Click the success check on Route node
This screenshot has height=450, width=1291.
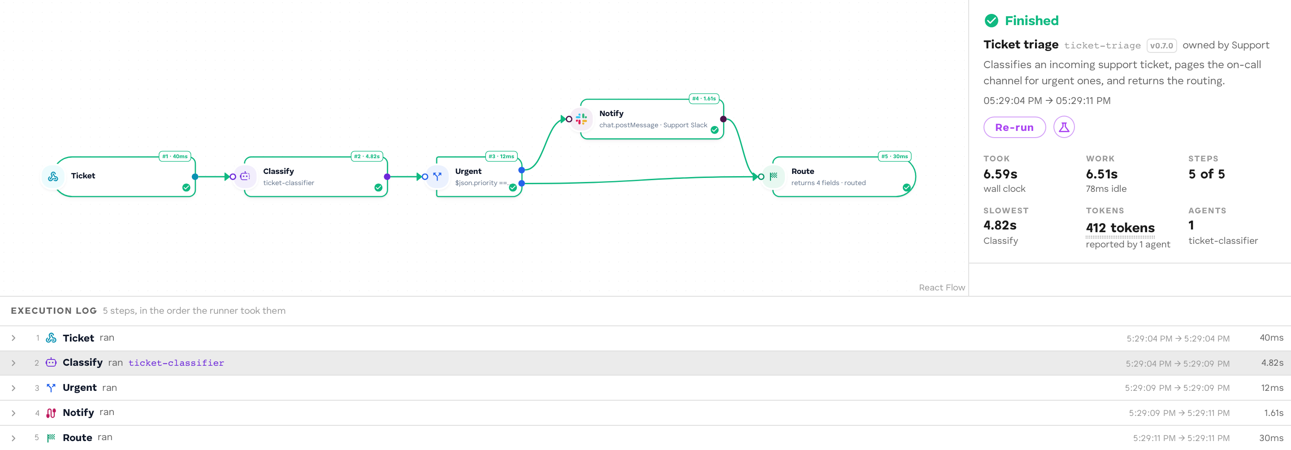pyautogui.click(x=906, y=187)
